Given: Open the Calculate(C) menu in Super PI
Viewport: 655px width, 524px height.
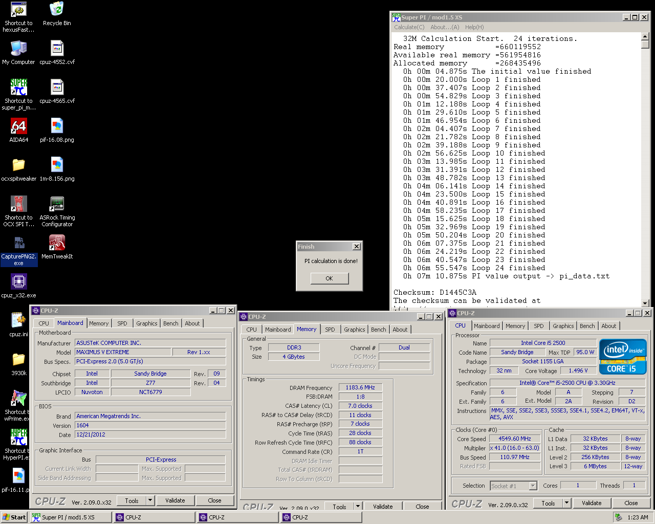Looking at the screenshot, I should (409, 27).
